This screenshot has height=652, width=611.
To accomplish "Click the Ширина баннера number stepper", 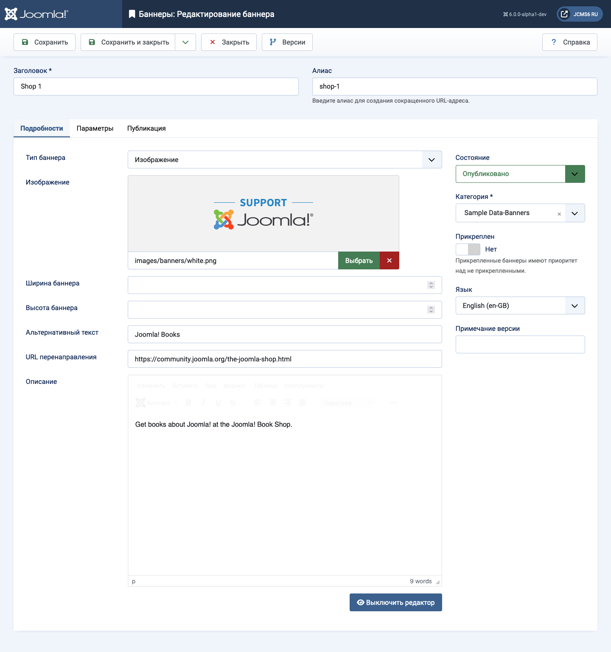I will click(431, 285).
